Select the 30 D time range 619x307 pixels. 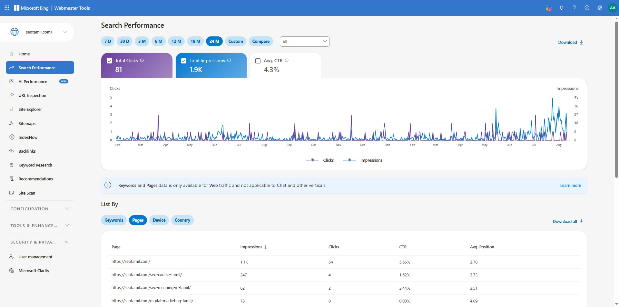[x=125, y=41]
